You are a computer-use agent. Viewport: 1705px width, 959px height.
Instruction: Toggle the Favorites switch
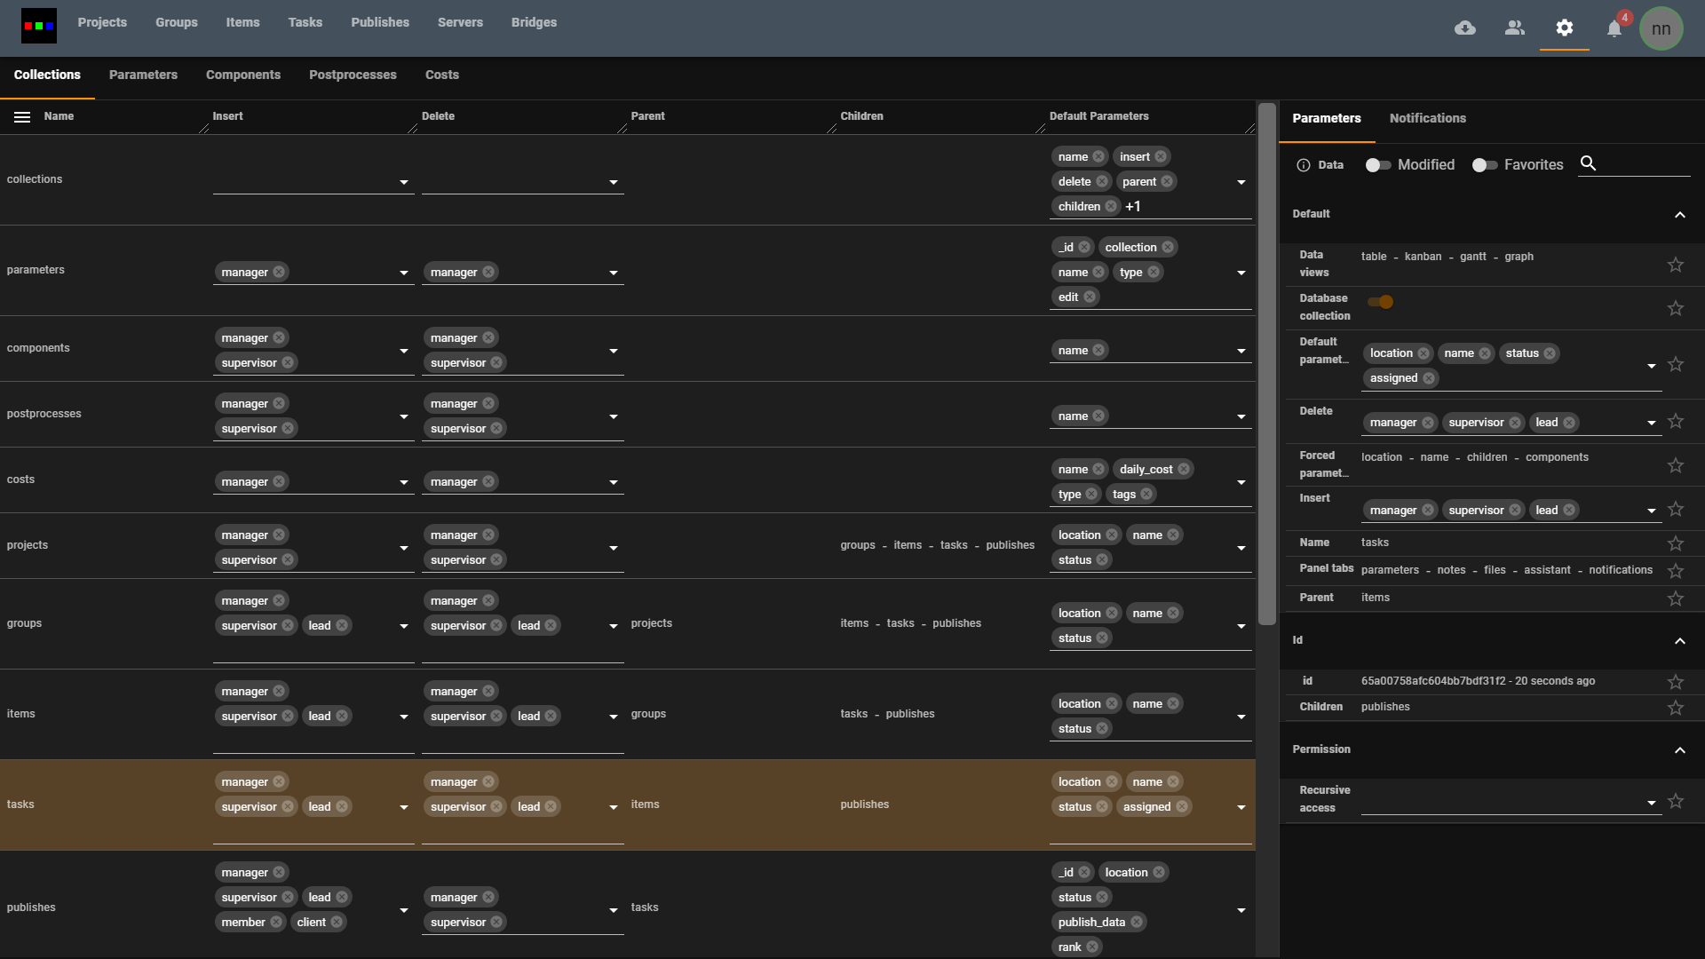tap(1485, 165)
